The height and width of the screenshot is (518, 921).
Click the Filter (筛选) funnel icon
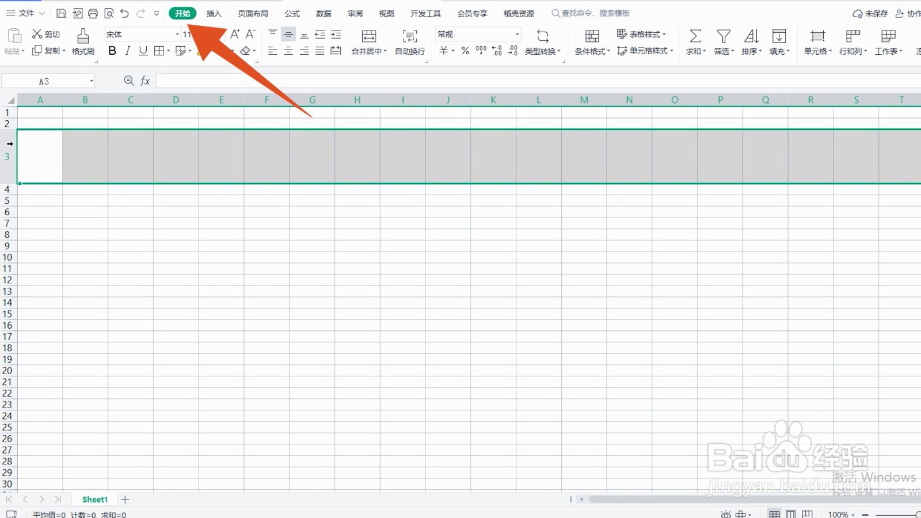724,36
